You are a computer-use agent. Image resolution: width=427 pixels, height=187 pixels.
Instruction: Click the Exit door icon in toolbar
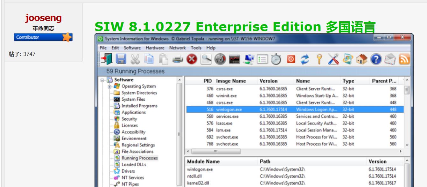pos(106,59)
